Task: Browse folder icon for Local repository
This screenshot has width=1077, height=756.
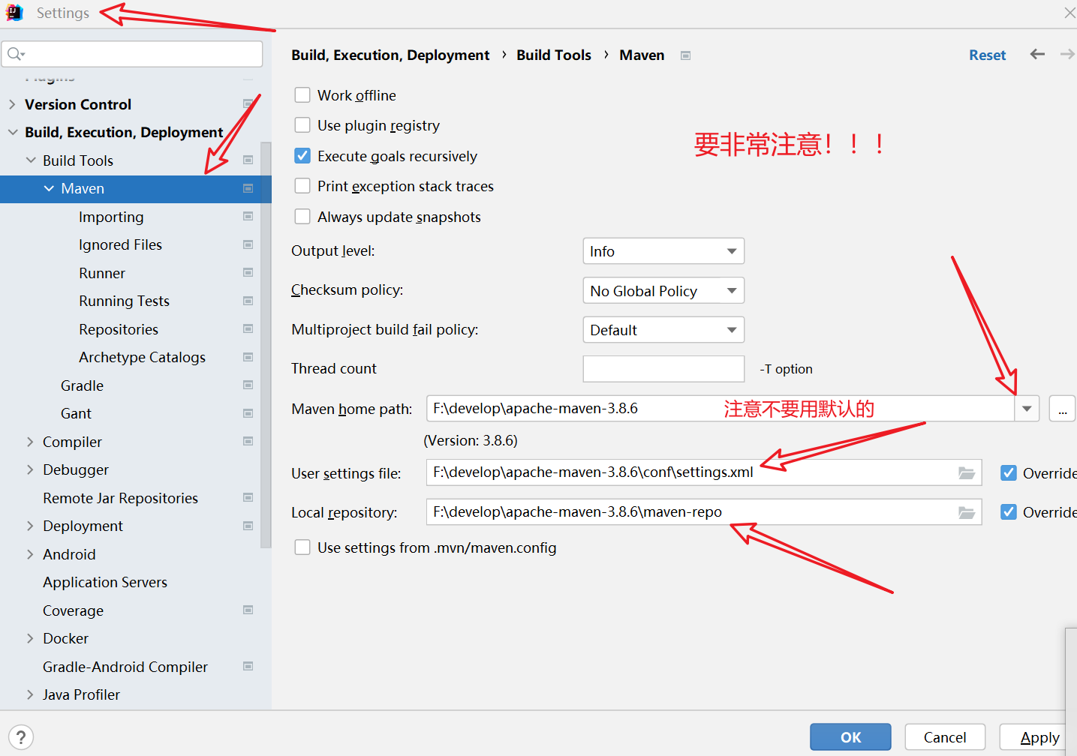Action: 967,512
